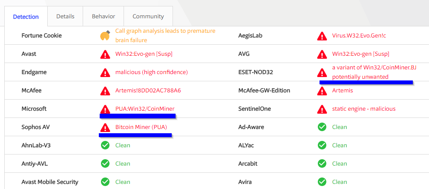Select static engine - malicious result
This screenshot has height=189, width=429.
coord(364,109)
